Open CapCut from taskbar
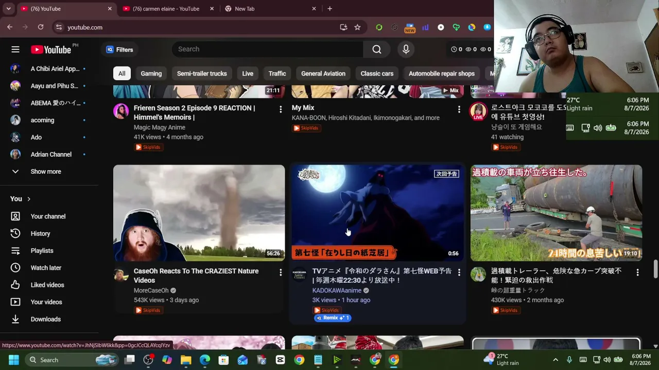 (x=280, y=360)
